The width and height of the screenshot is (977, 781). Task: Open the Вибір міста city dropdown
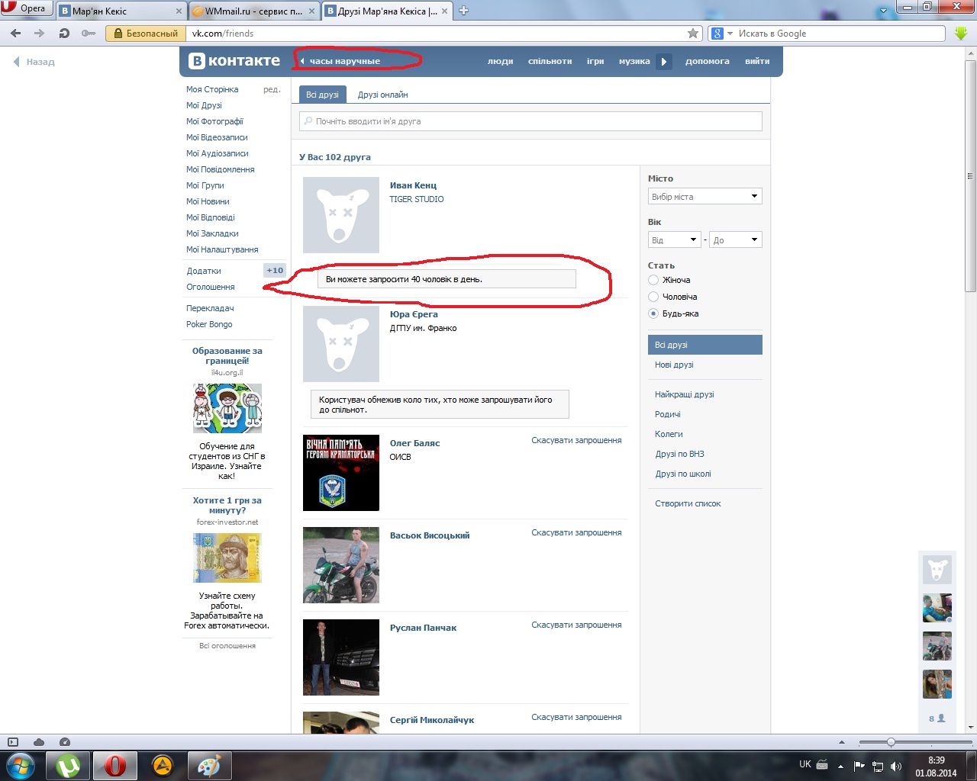pos(705,197)
